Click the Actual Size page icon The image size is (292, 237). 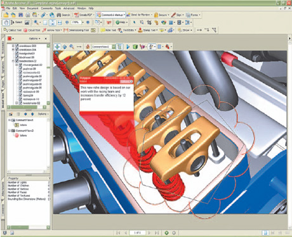tap(45, 22)
